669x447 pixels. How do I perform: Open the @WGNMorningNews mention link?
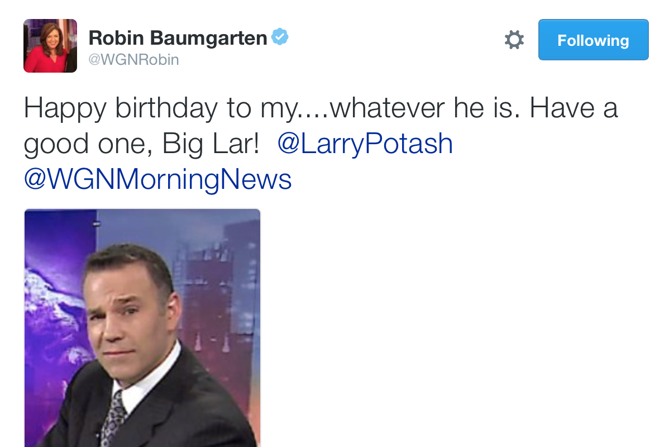coord(158,179)
